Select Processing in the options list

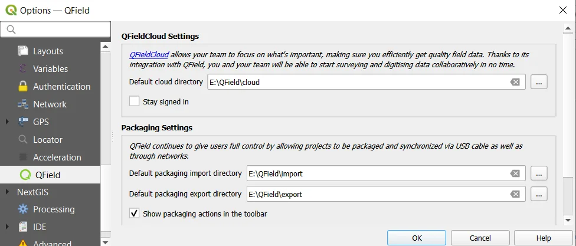tap(54, 209)
